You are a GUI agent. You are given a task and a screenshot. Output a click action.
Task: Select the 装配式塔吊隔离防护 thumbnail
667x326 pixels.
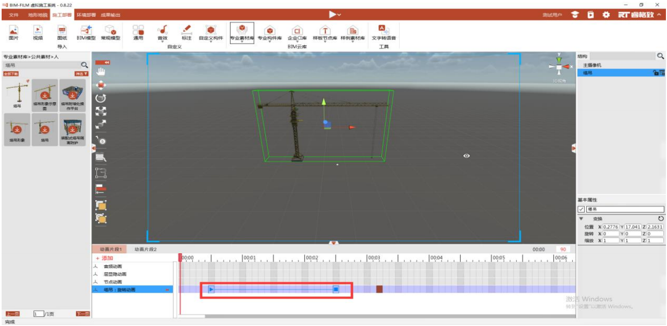click(73, 129)
